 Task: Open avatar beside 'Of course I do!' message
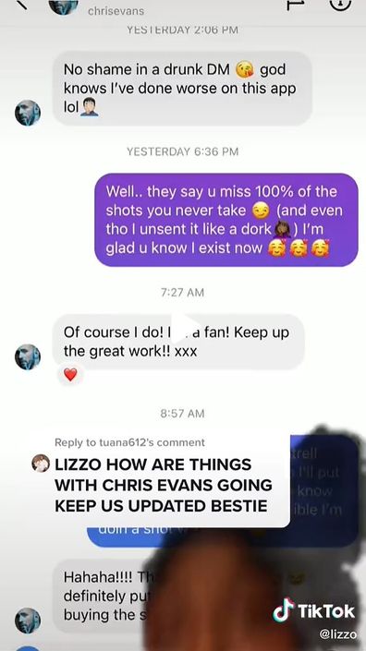(x=28, y=356)
